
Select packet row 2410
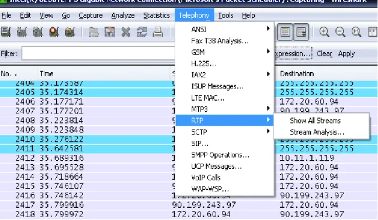point(189,139)
